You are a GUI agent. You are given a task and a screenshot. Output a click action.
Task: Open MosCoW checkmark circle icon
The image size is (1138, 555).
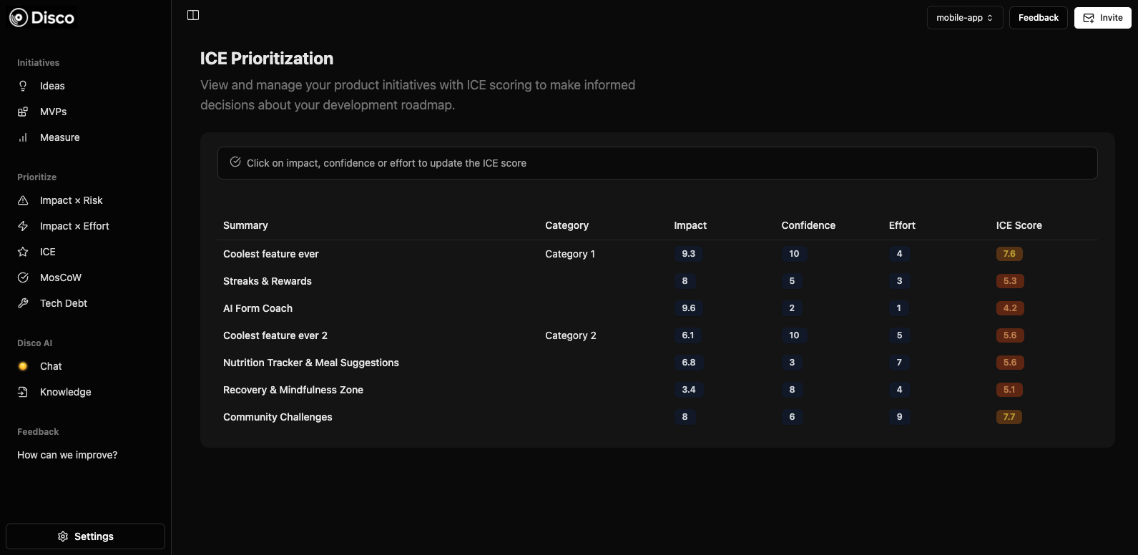[23, 277]
